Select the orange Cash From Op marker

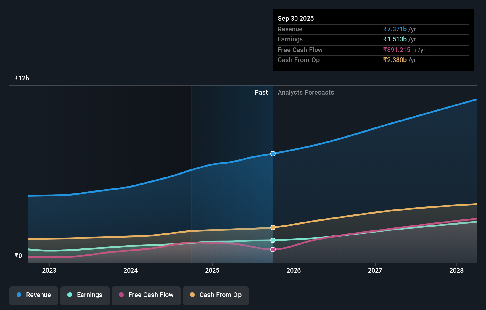pos(273,227)
